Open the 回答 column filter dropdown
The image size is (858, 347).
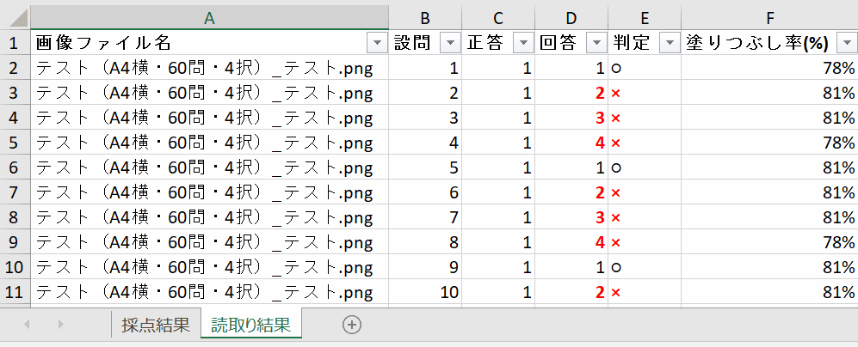pos(596,43)
